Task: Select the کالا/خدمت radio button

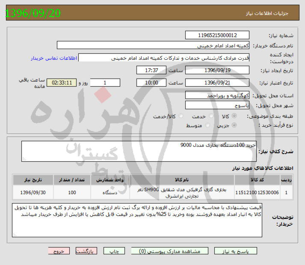Action: point(181,116)
